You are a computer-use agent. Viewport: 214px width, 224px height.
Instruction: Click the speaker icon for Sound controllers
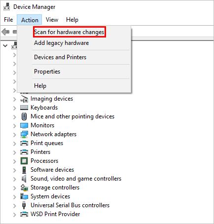click(x=24, y=179)
